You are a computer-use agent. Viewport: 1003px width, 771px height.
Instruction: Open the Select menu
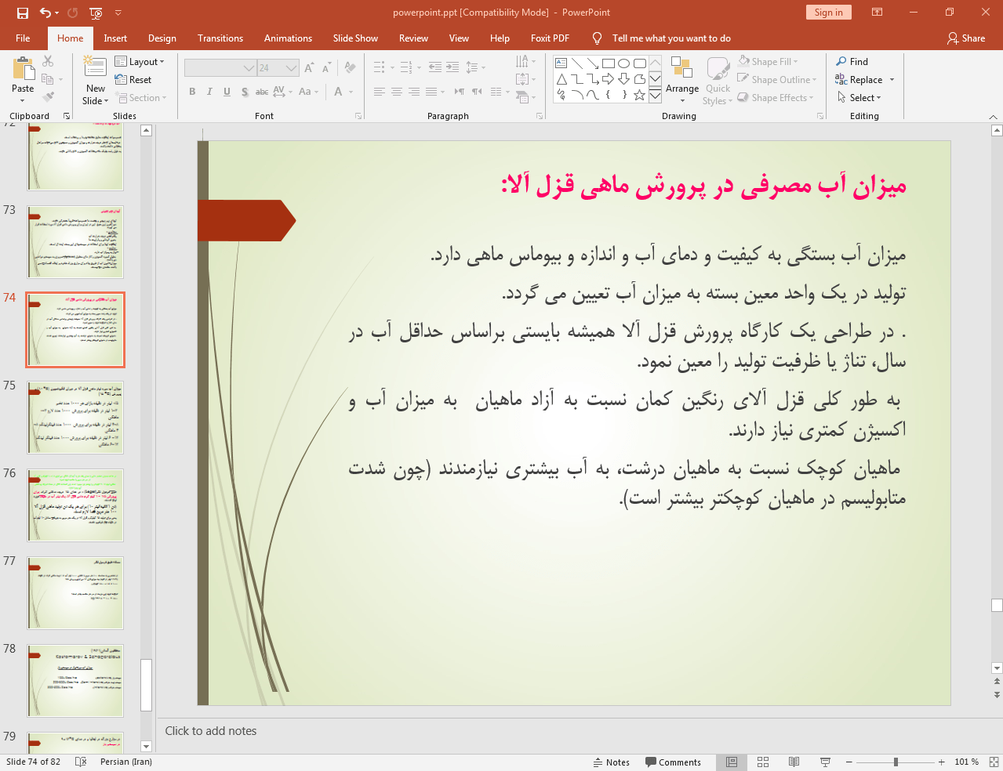[859, 98]
